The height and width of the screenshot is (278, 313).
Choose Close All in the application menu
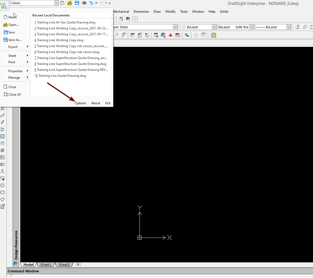12,95
